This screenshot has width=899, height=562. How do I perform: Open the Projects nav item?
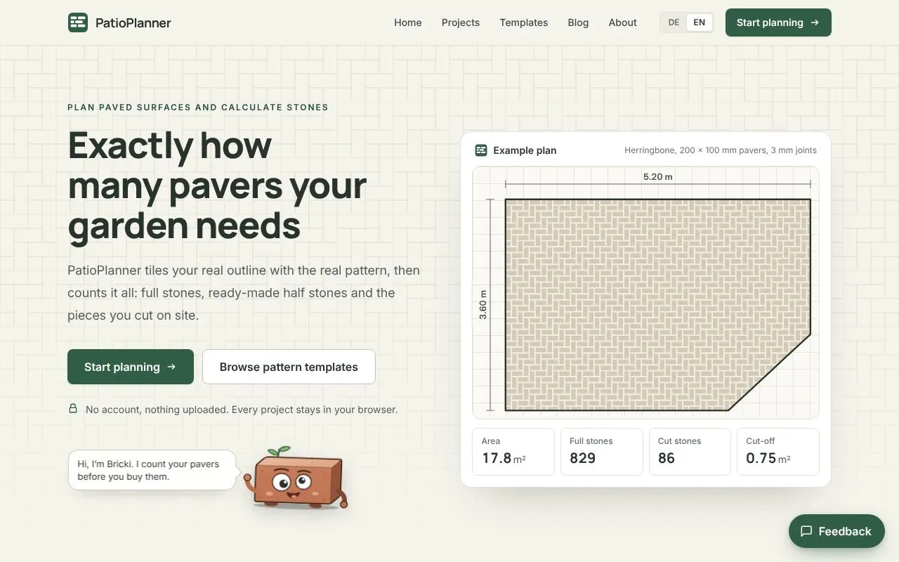point(461,22)
